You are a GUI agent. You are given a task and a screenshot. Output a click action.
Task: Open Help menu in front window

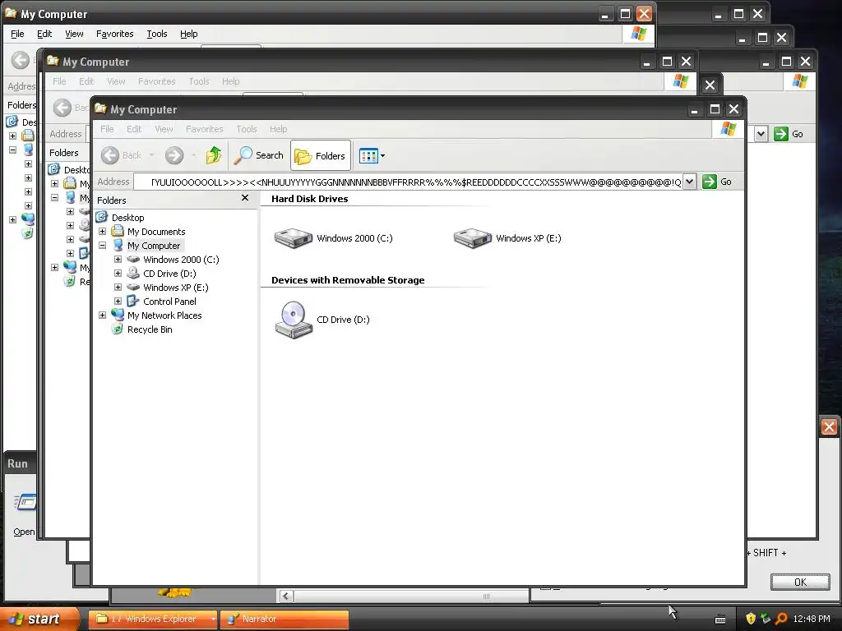(x=278, y=129)
